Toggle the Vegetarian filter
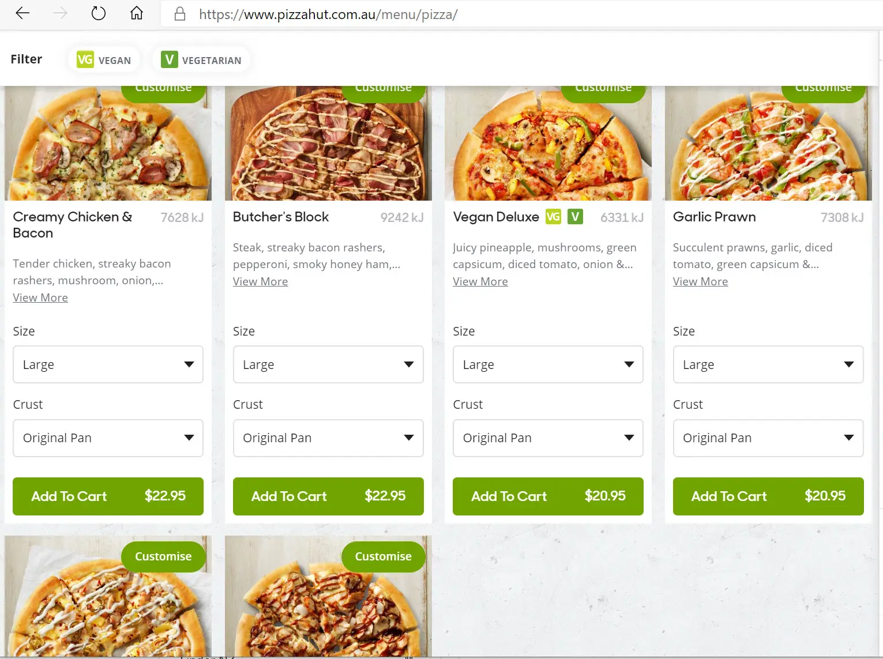Viewport: 883px width, 659px height. tap(201, 60)
